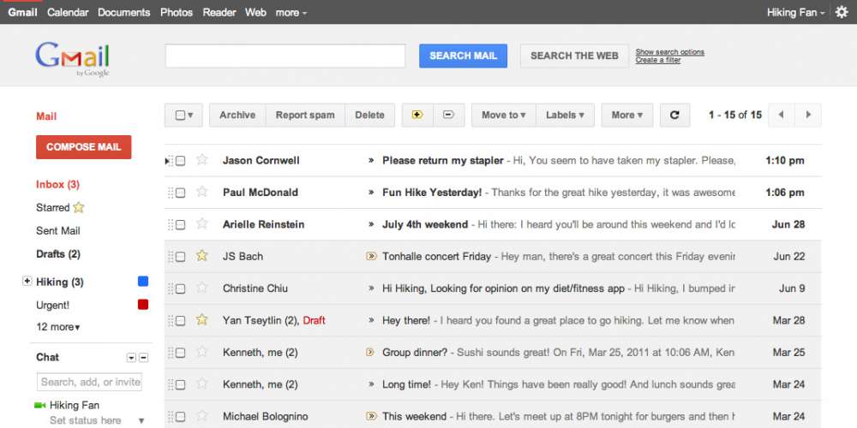Star the Paul McDonald message
Screen dimensions: 857x428
[202, 192]
